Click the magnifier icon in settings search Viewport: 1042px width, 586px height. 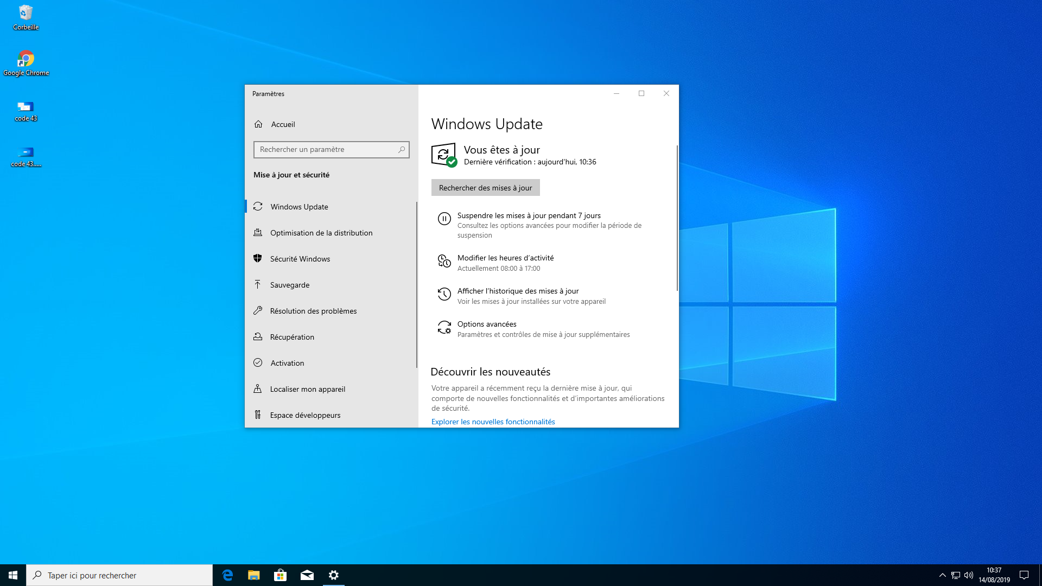[x=402, y=150]
